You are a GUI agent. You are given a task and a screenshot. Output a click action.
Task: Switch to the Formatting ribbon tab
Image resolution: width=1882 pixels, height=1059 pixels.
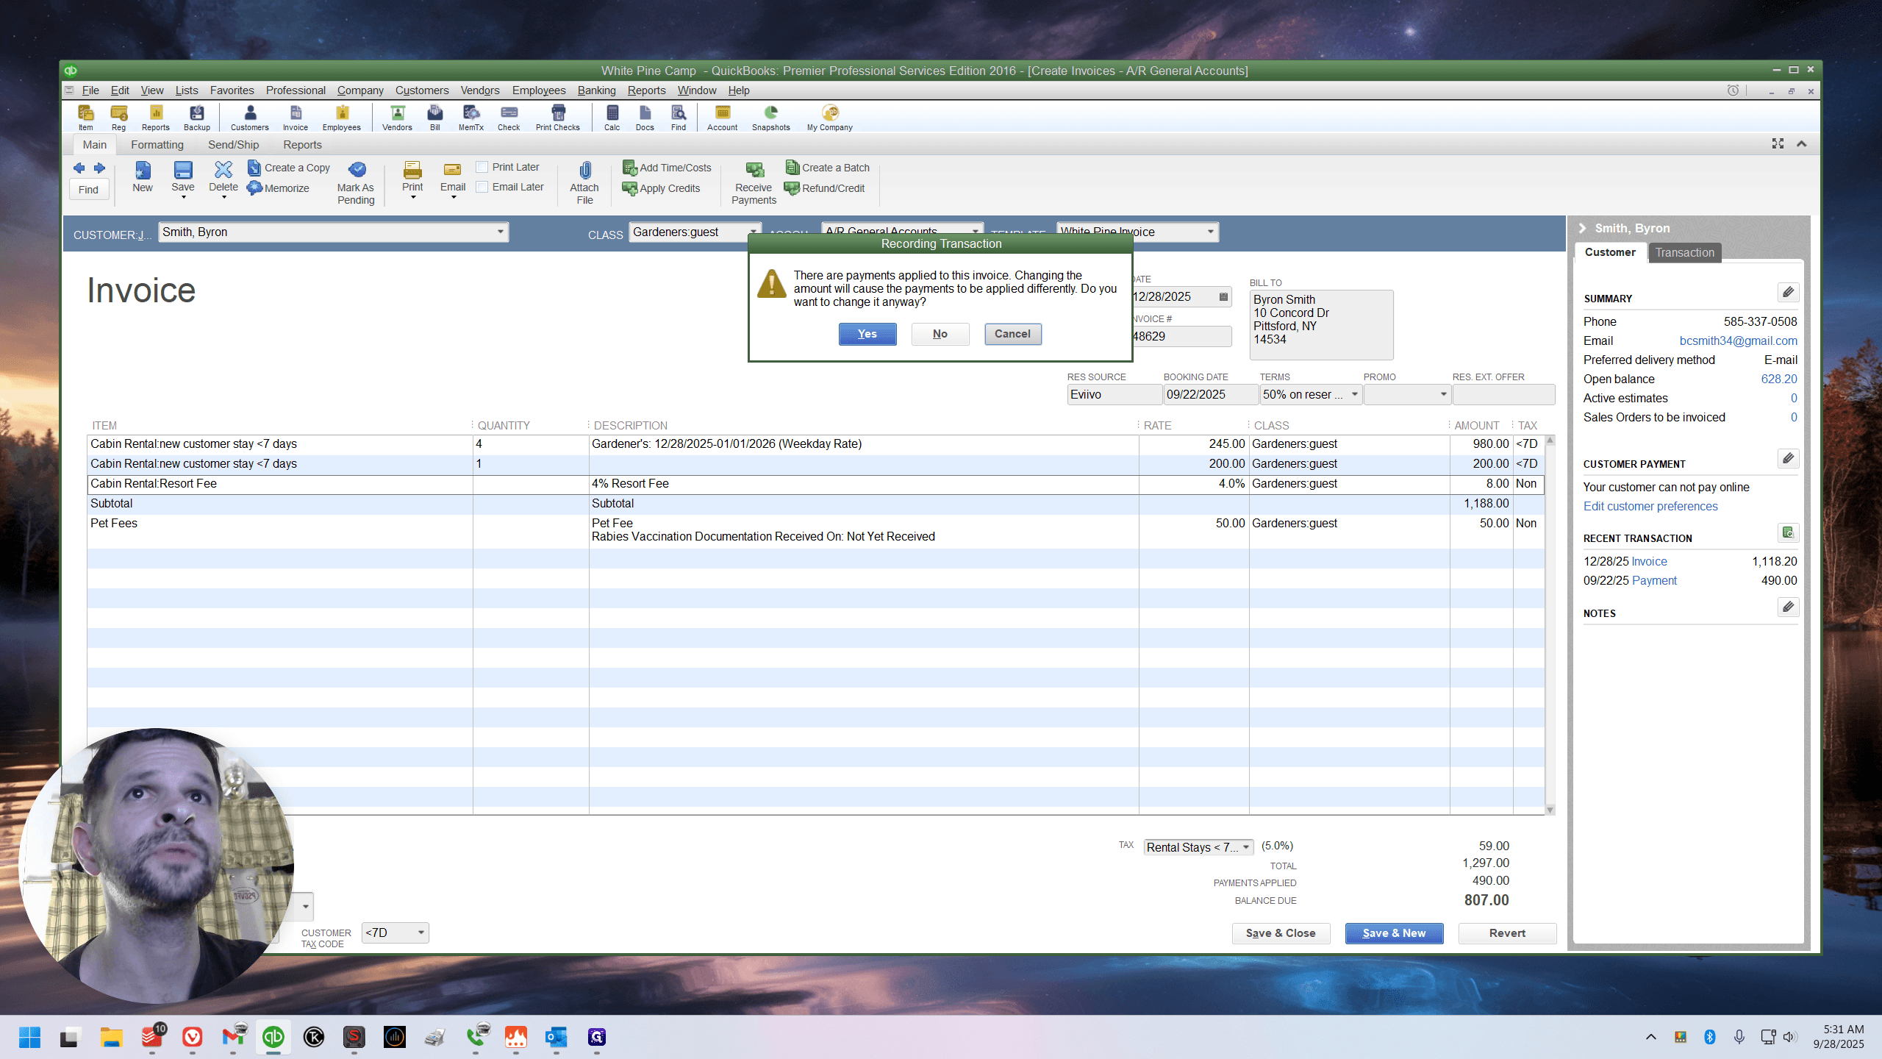(x=157, y=145)
